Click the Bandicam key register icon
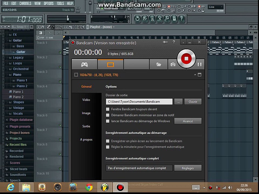This screenshot has width=259, height=194. click(165, 42)
